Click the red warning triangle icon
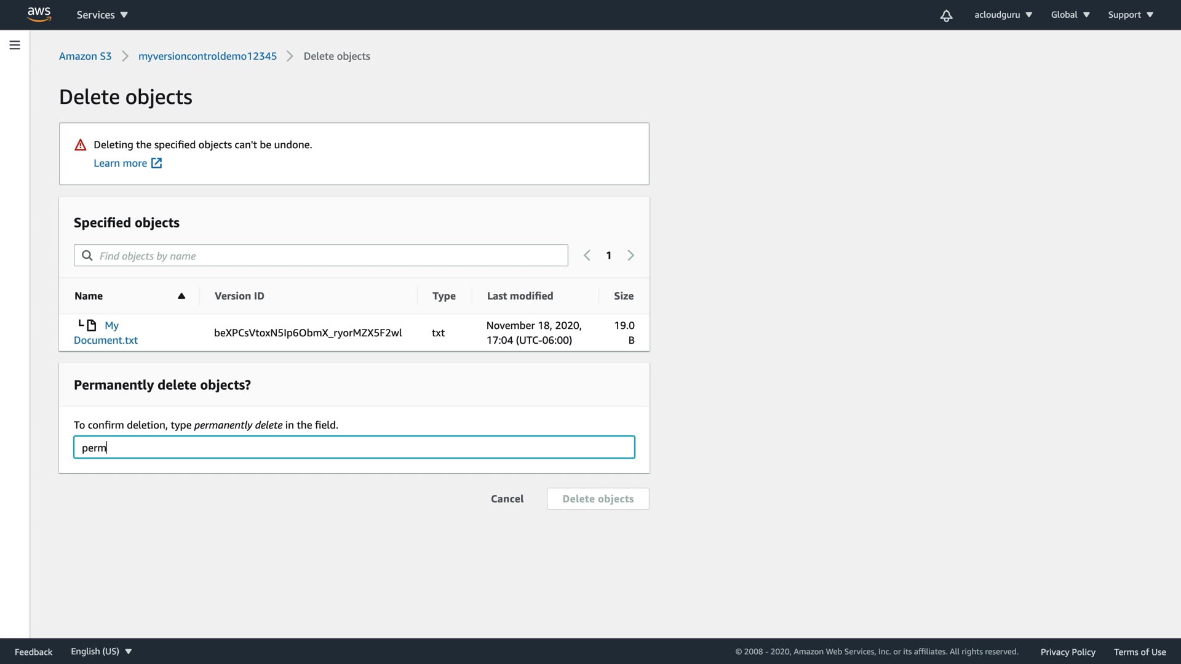Viewport: 1181px width, 664px height. point(81,145)
